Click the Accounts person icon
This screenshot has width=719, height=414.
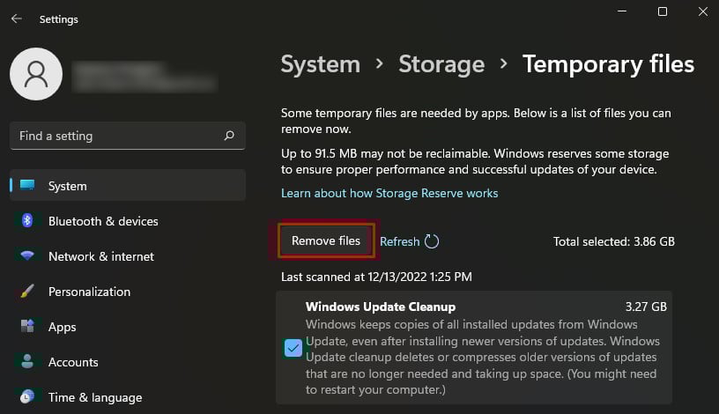pos(27,362)
